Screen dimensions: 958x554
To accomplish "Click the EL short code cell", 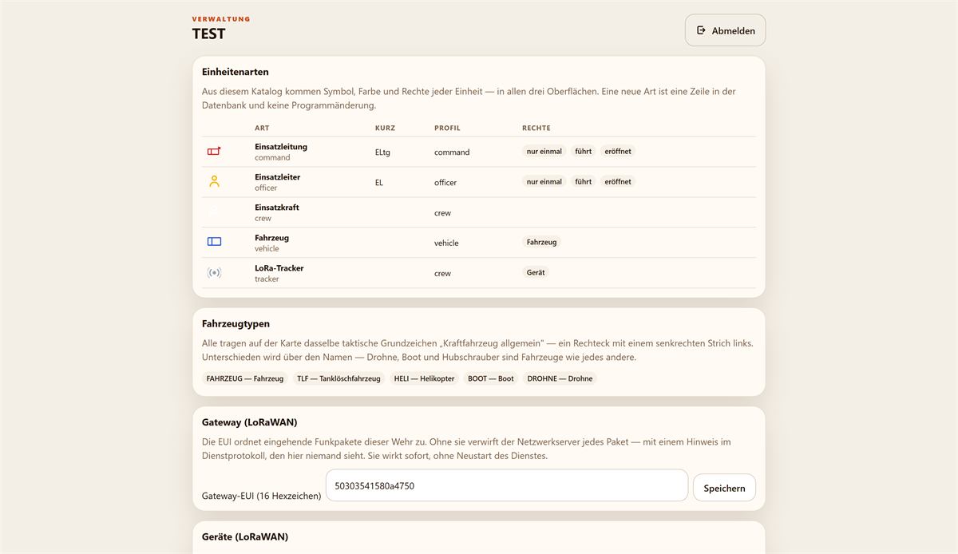I will point(379,182).
